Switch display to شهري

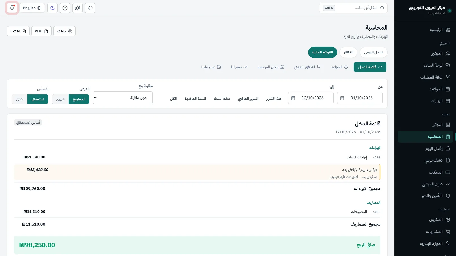[x=60, y=99]
